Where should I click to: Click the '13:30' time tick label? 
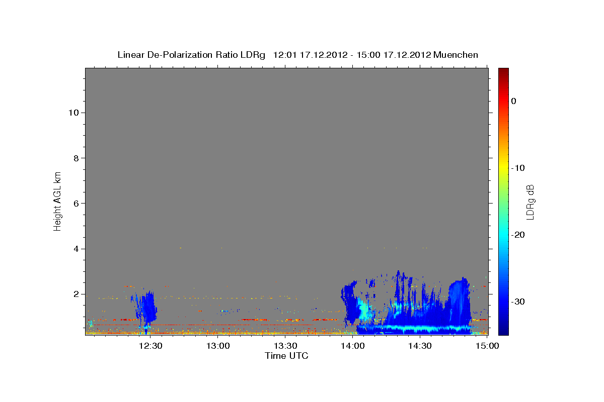[285, 346]
